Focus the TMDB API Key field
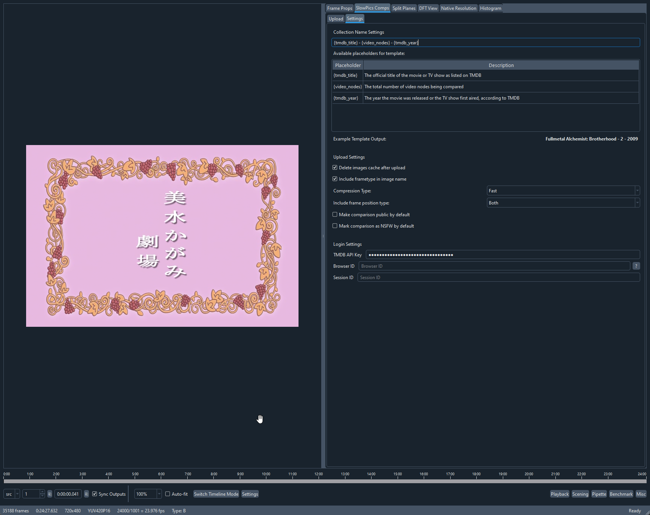Image resolution: width=650 pixels, height=515 pixels. coord(502,254)
